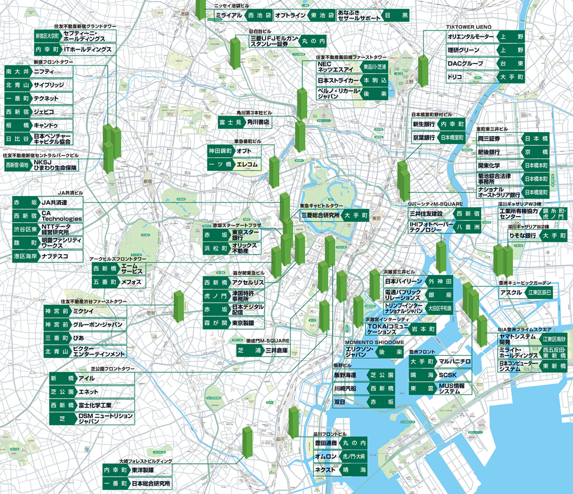Click the 関東化学 label

click(x=489, y=166)
